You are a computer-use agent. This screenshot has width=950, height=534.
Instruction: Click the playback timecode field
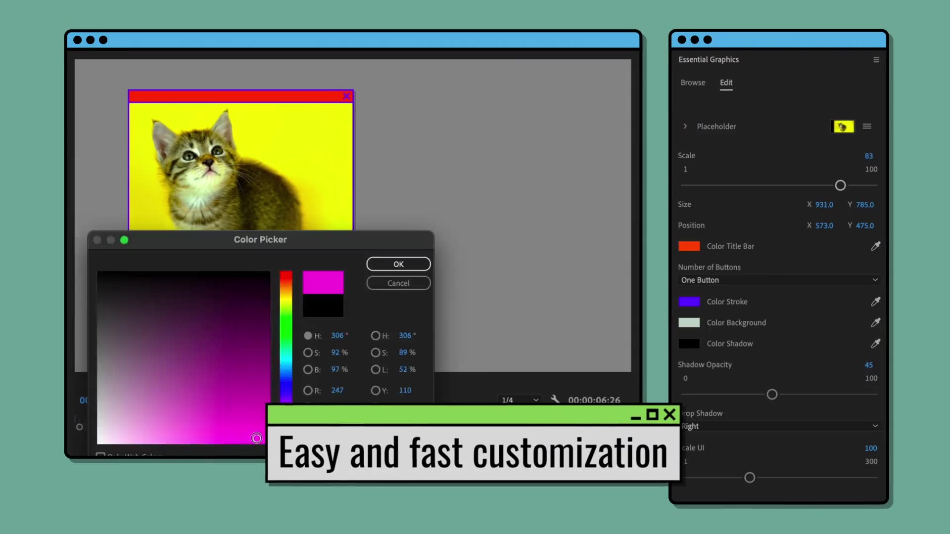point(593,400)
